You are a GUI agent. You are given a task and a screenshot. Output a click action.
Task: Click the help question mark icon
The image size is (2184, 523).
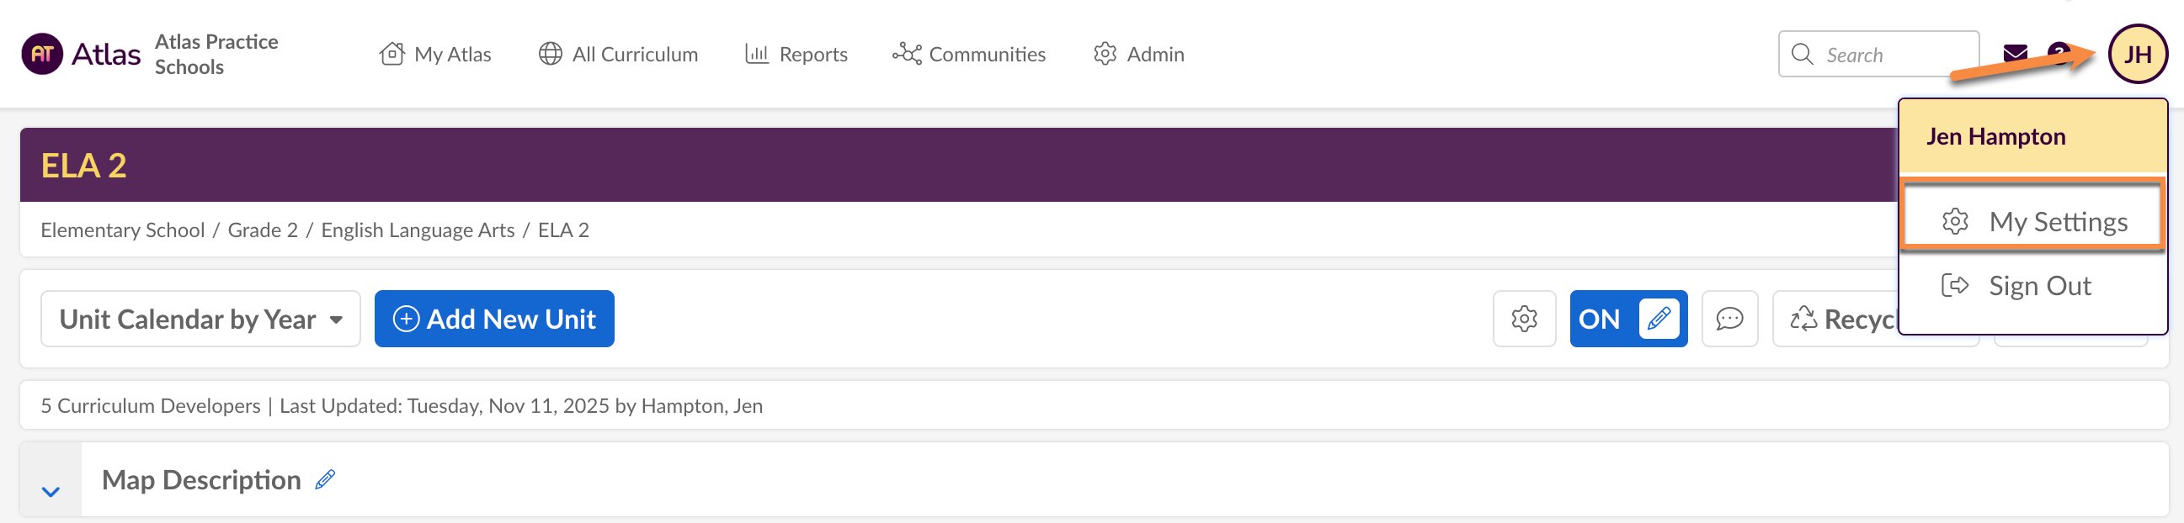2059,52
